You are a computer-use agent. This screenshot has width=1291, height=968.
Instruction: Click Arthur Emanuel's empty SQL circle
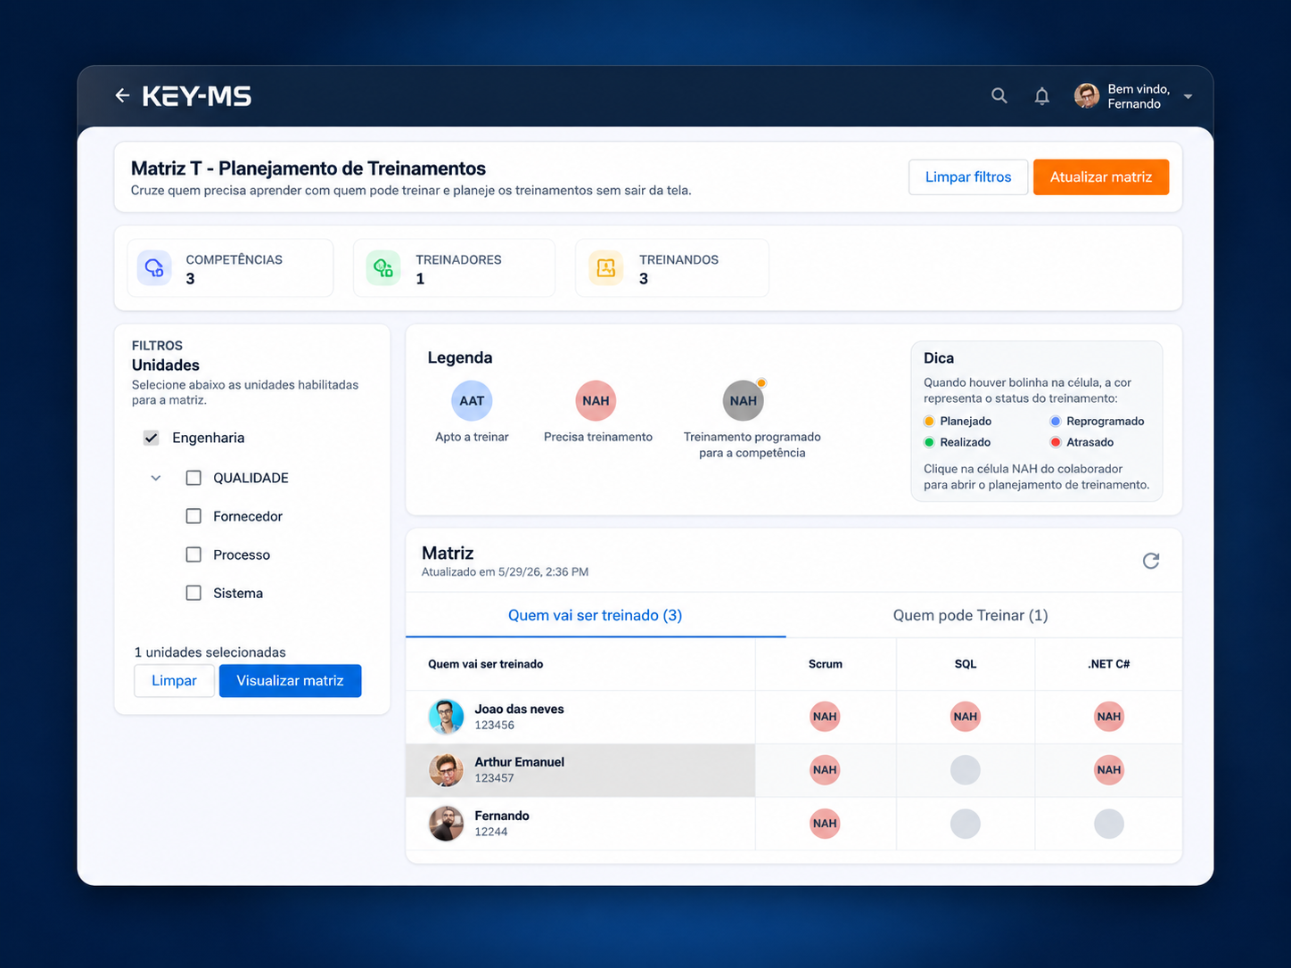pos(966,770)
